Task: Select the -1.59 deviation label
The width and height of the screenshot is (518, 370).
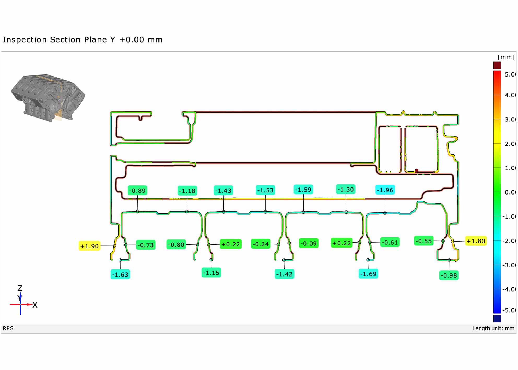Action: 303,190
